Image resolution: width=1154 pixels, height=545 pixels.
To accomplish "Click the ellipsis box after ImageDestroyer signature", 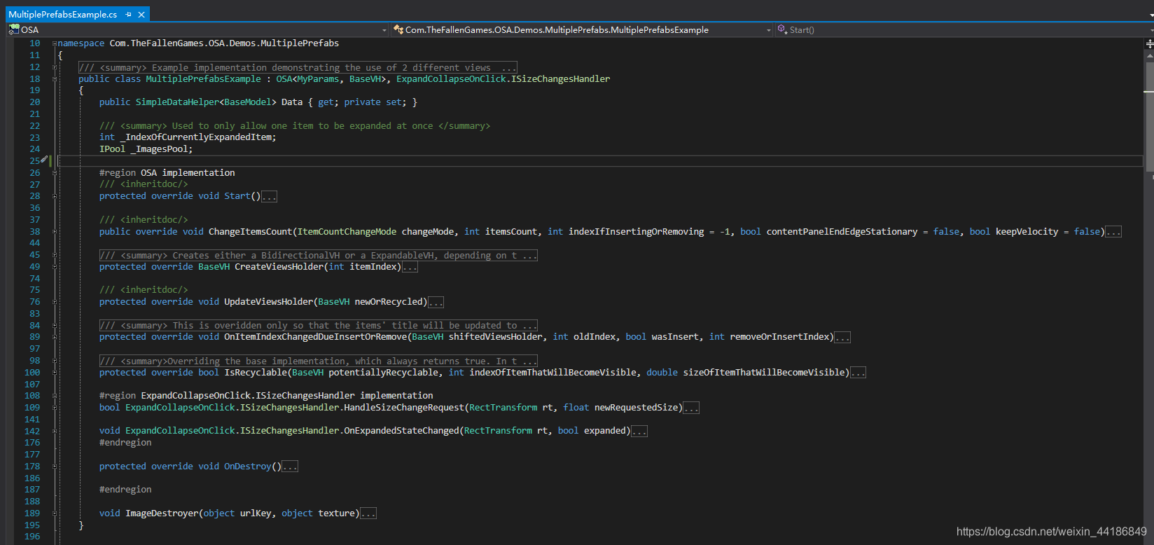I will coord(368,513).
